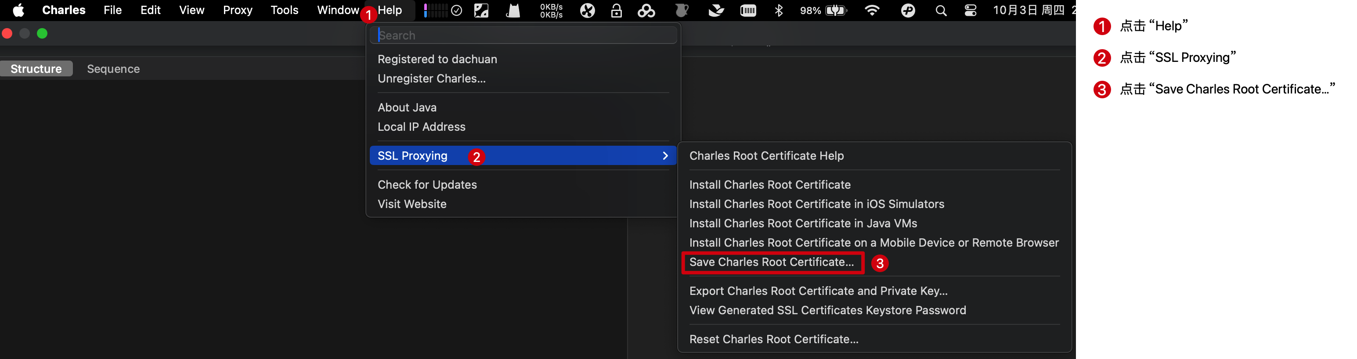Open the Apple menu
The width and height of the screenshot is (1357, 359).
tap(18, 10)
